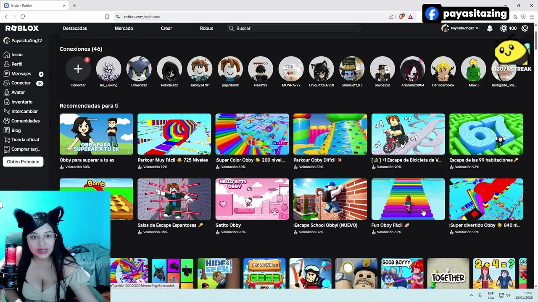The image size is (538, 302).
Task: Open the Roblox settings gear
Action: pos(525,28)
